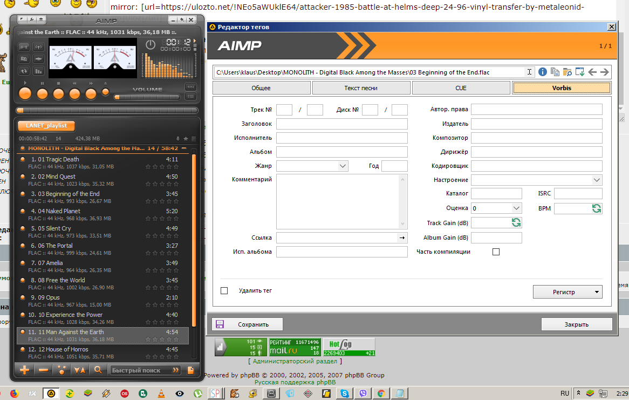The image size is (629, 400).
Task: Select track 09 Opus in playlist
Action: [103, 301]
